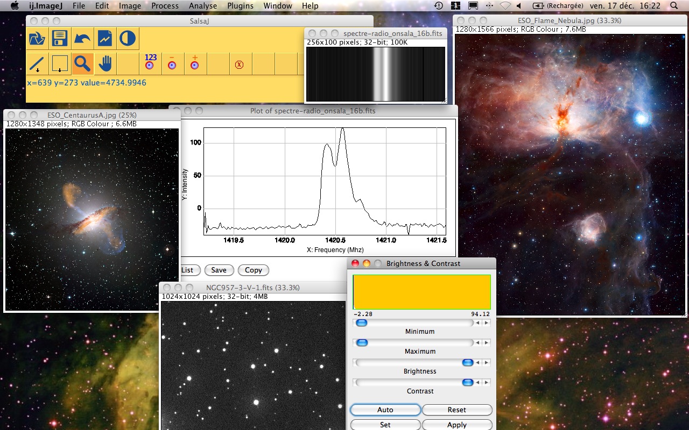Click the Copy button under the plot

coord(253,270)
